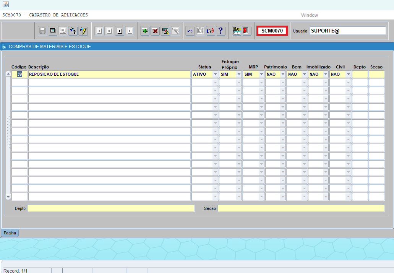Image resolution: width=394 pixels, height=273 pixels.
Task: Go to the next record
Action: tap(120, 31)
